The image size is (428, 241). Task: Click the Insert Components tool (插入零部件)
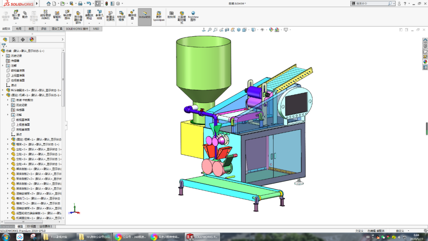coord(16,15)
